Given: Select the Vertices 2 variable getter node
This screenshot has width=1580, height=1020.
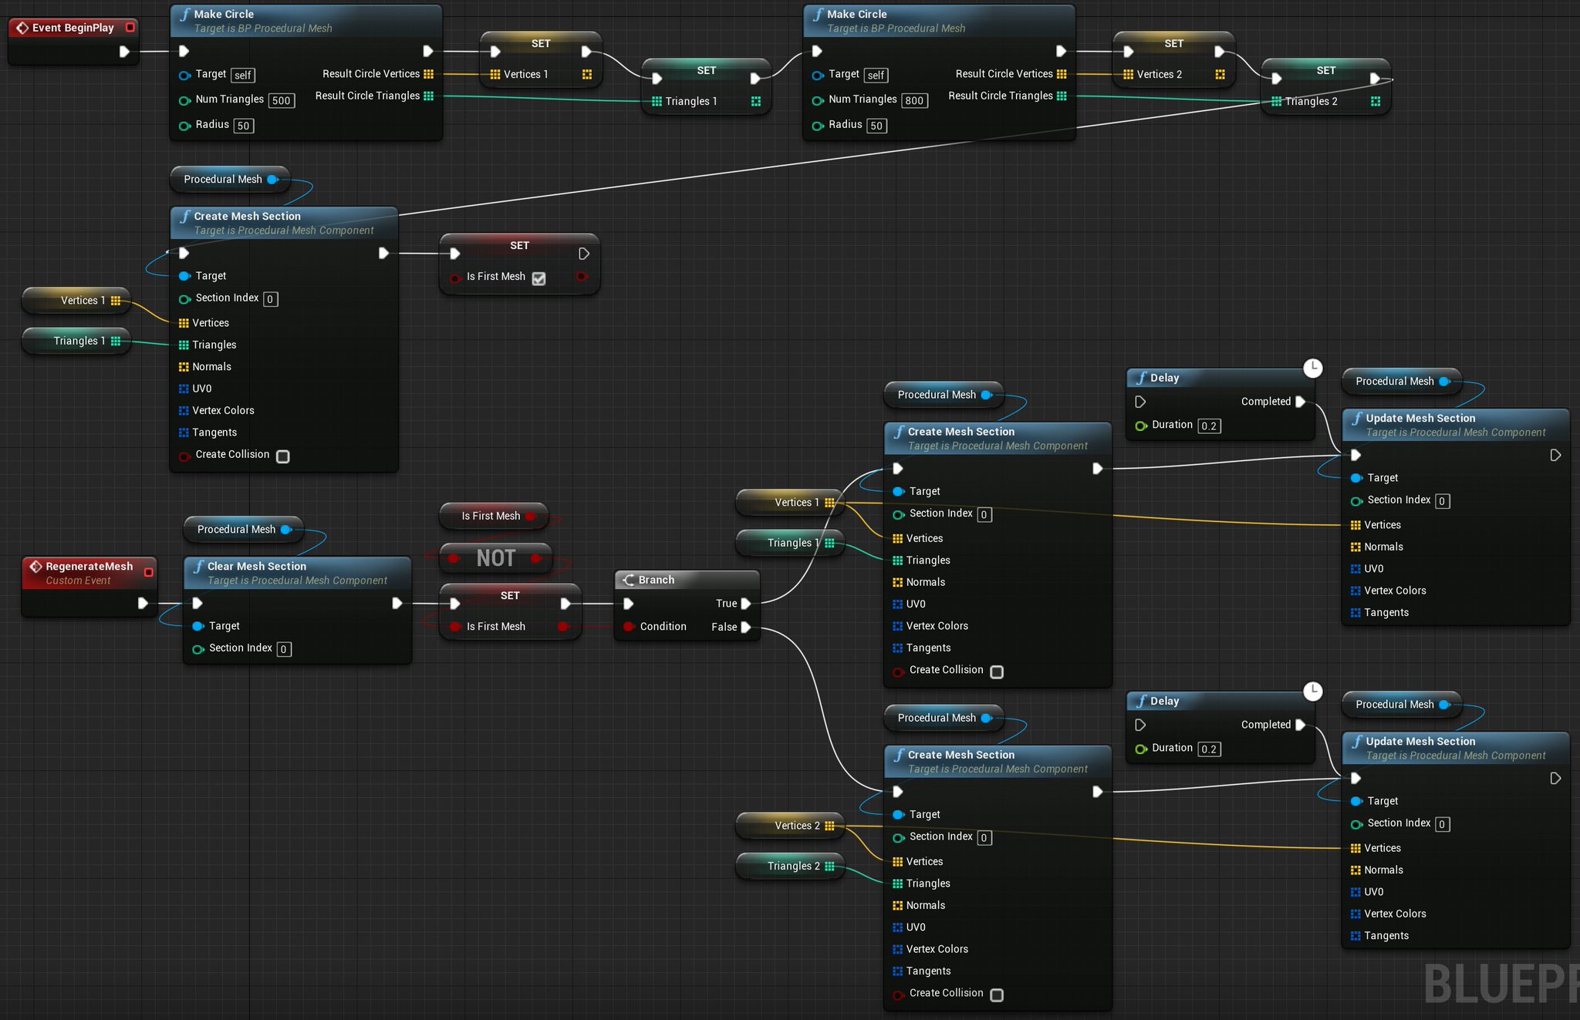Looking at the screenshot, I should point(790,826).
